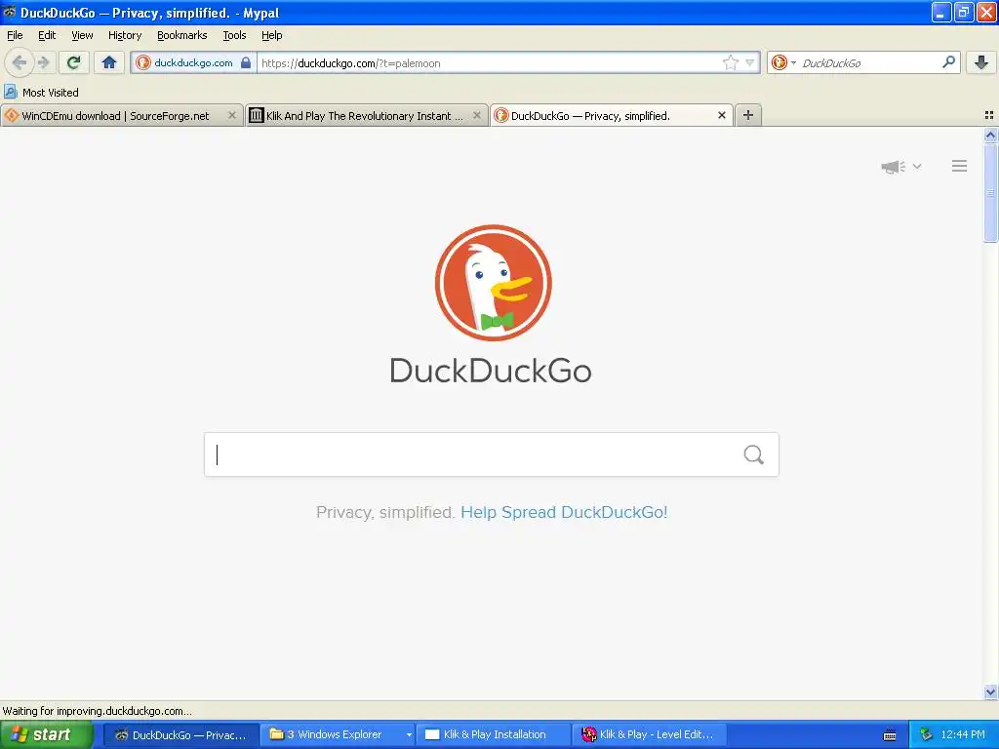999x749 pixels.
Task: Click the scrollbar down arrow
Action: [990, 691]
